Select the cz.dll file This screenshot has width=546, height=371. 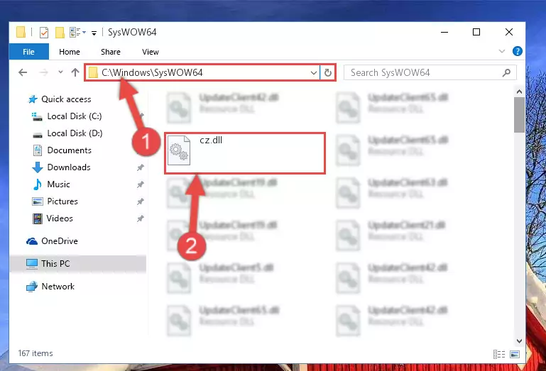click(245, 153)
